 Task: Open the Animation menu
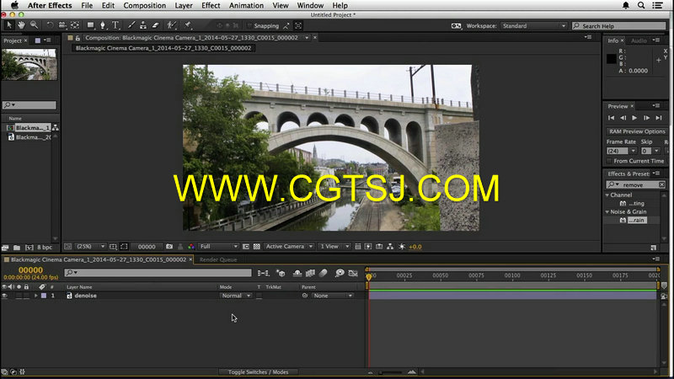[246, 6]
